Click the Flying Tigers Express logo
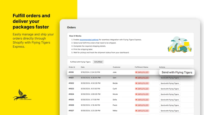This screenshot has width=204, height=115. click(x=22, y=95)
